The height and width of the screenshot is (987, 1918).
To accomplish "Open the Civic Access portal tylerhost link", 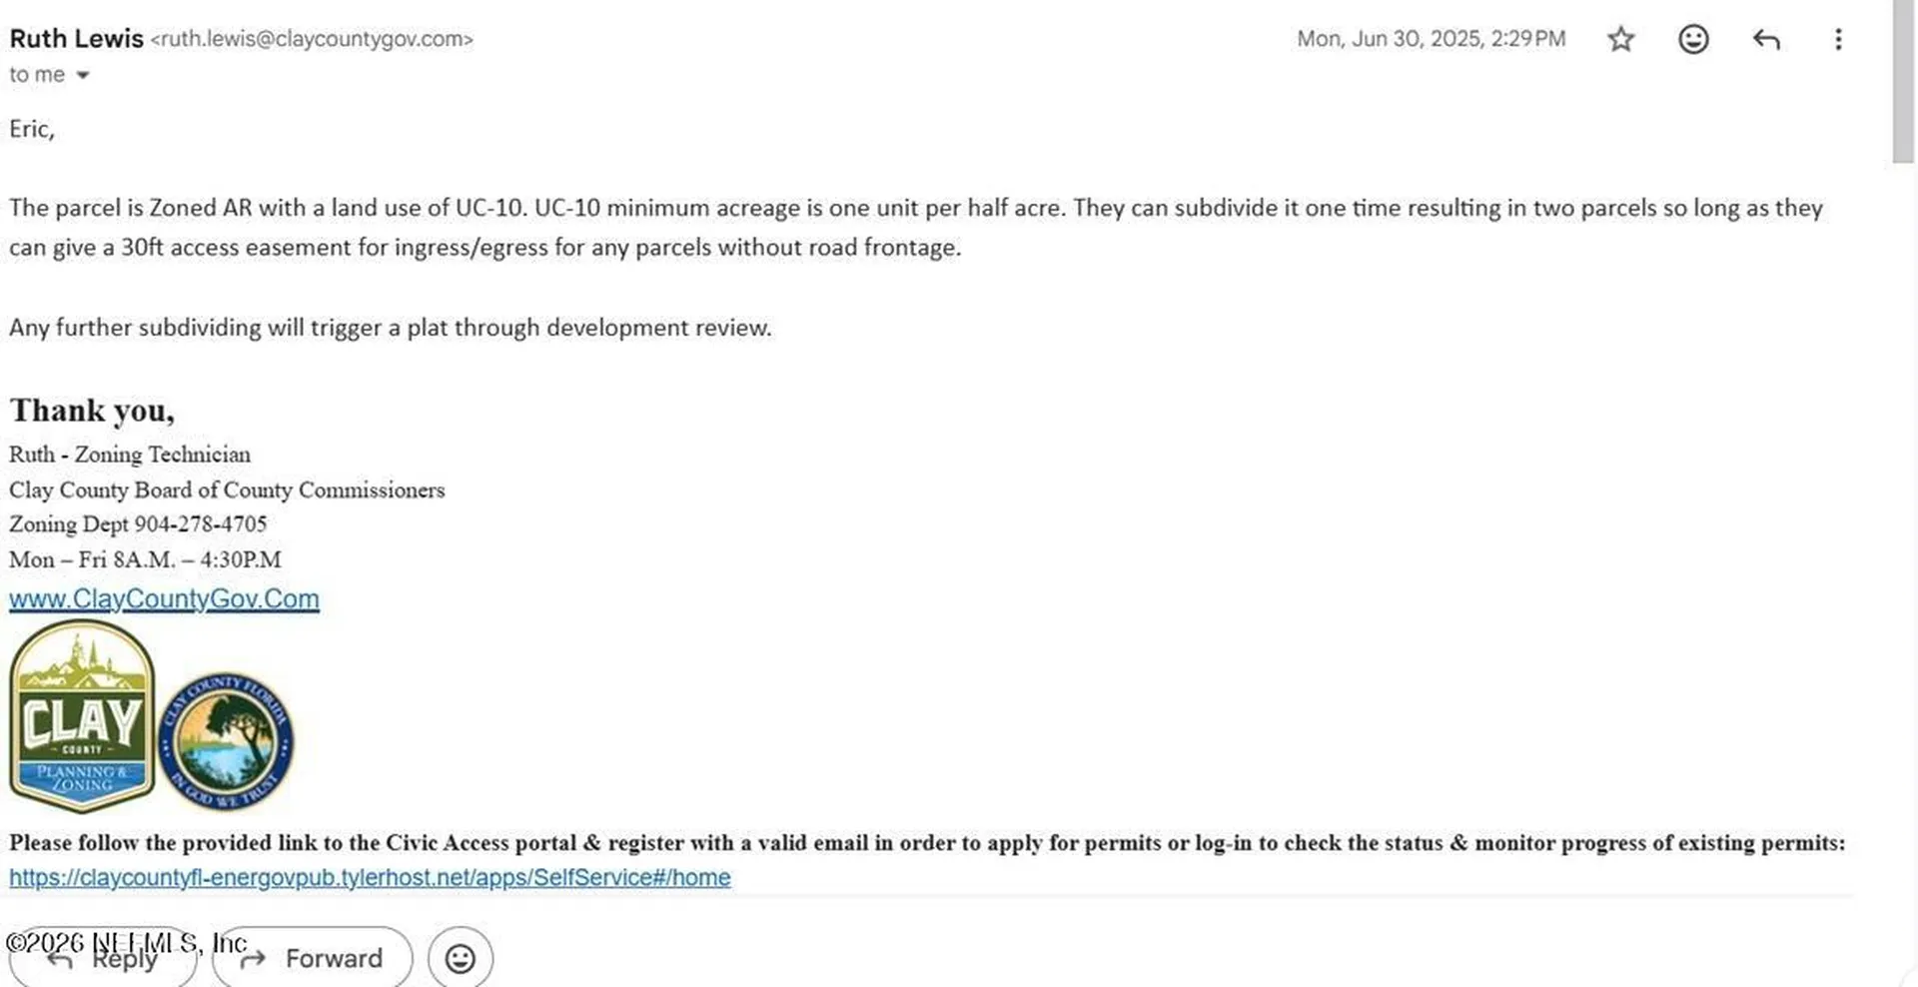I will click(370, 877).
